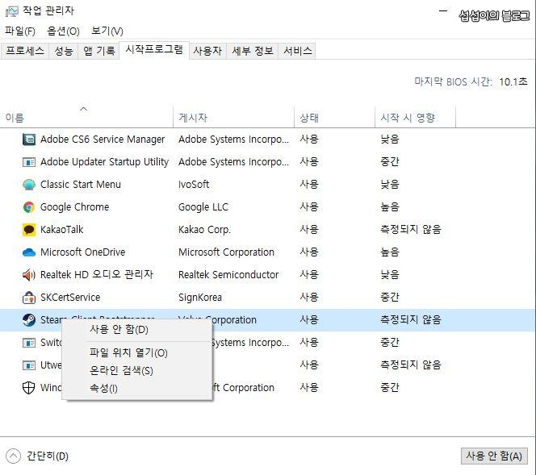Click the 사용 안 함(A) button
The width and height of the screenshot is (536, 475).
(494, 456)
